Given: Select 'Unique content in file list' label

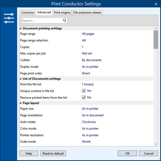Looking at the screenshot, I should 37,91.
